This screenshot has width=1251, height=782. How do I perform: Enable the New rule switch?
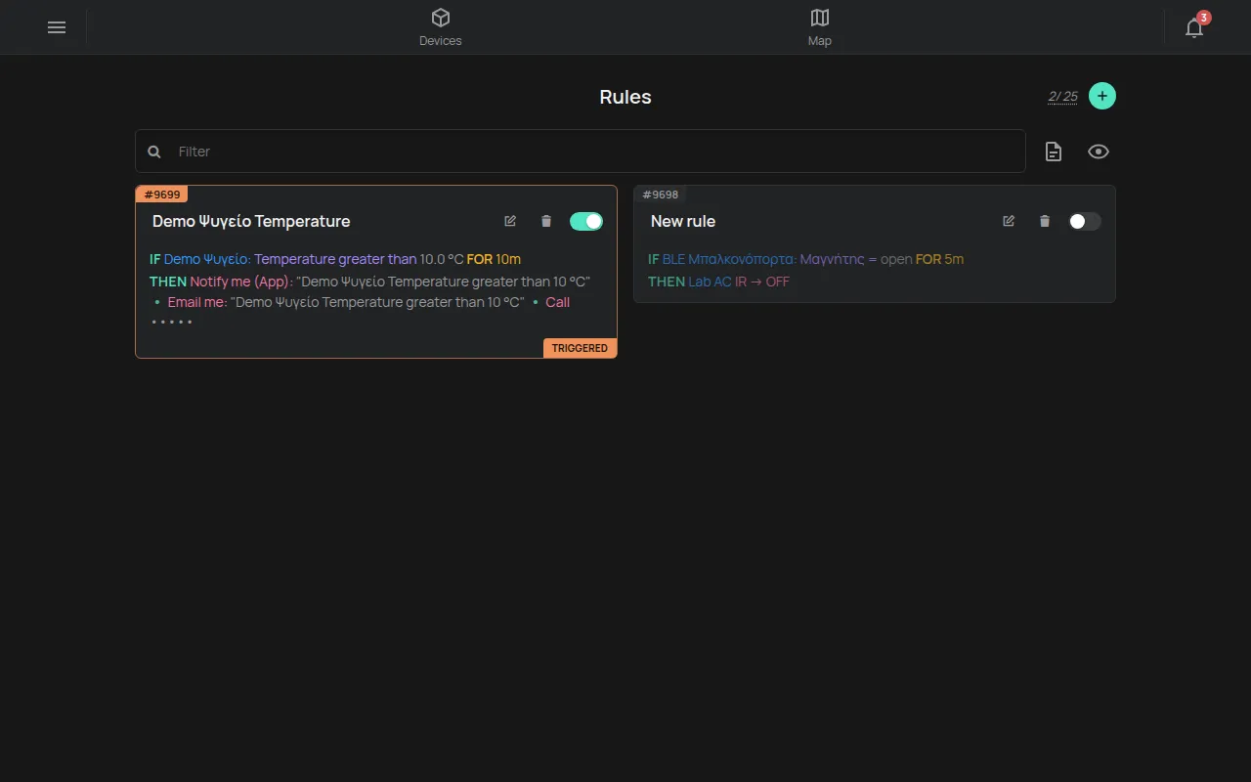(x=1085, y=222)
